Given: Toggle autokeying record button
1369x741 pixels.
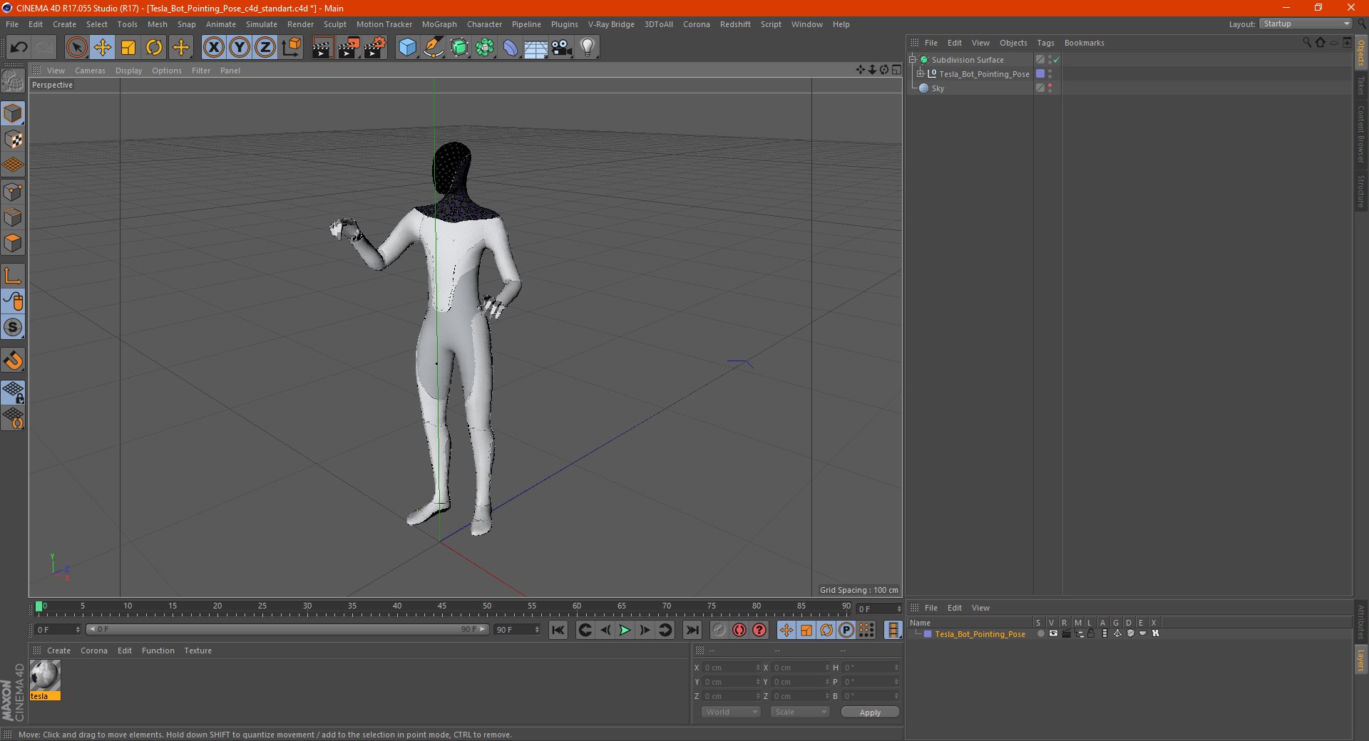Looking at the screenshot, I should point(739,630).
